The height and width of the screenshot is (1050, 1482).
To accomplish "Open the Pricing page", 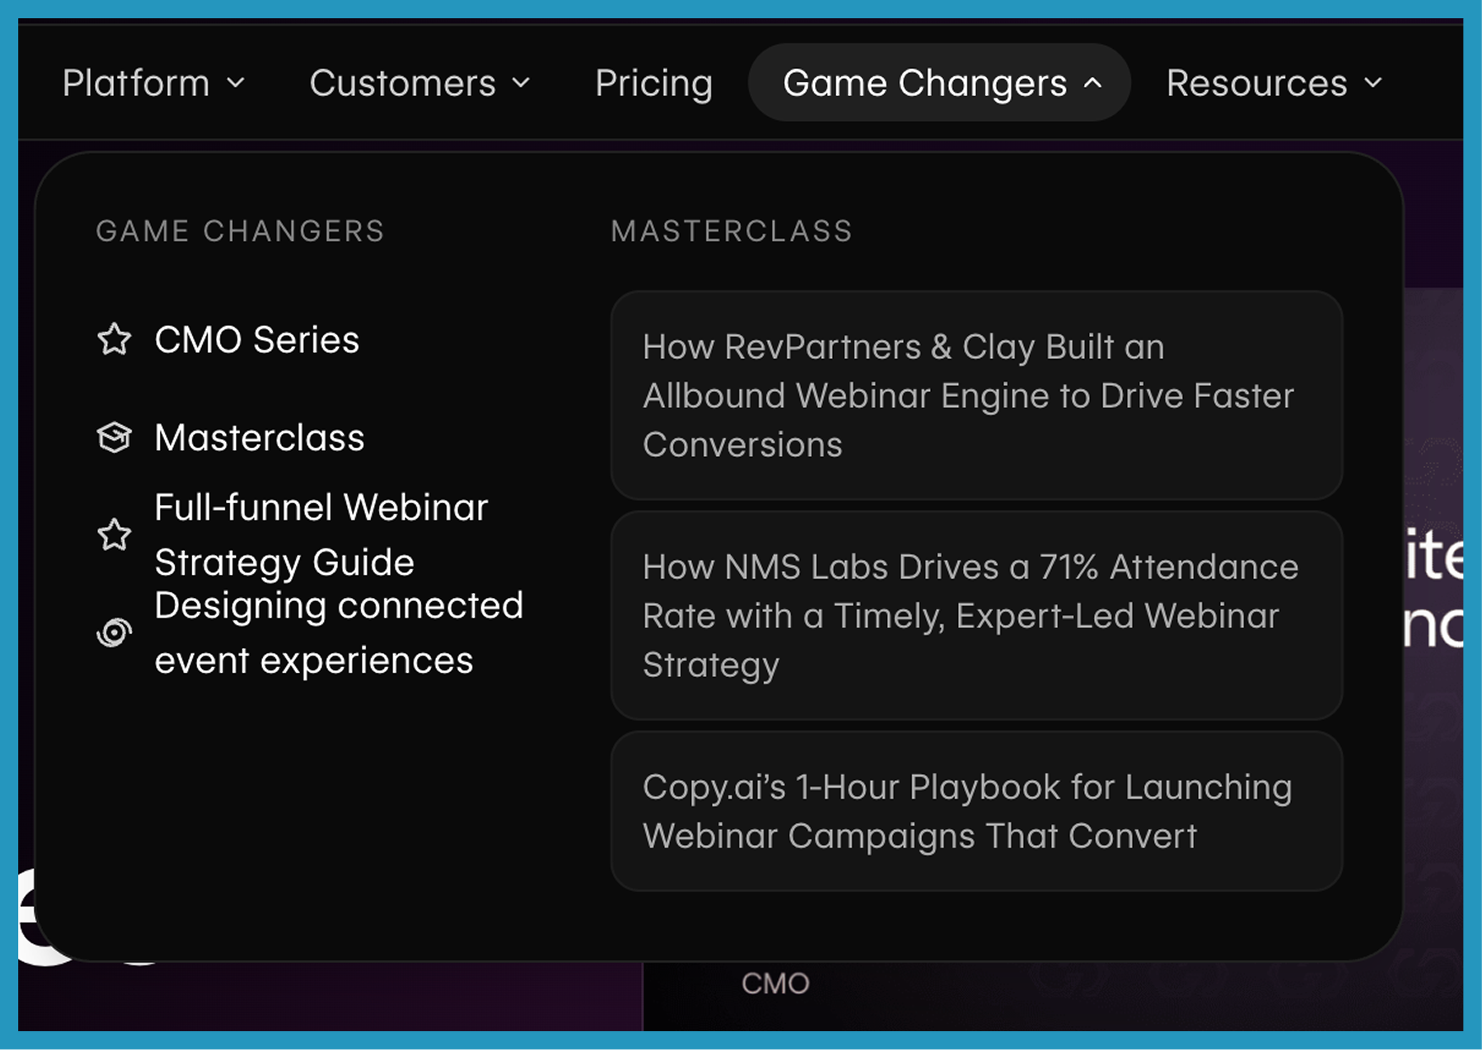I will pyautogui.click(x=653, y=83).
